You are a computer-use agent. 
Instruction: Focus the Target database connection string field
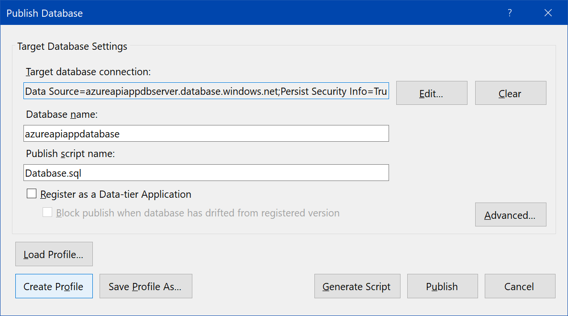(x=206, y=91)
